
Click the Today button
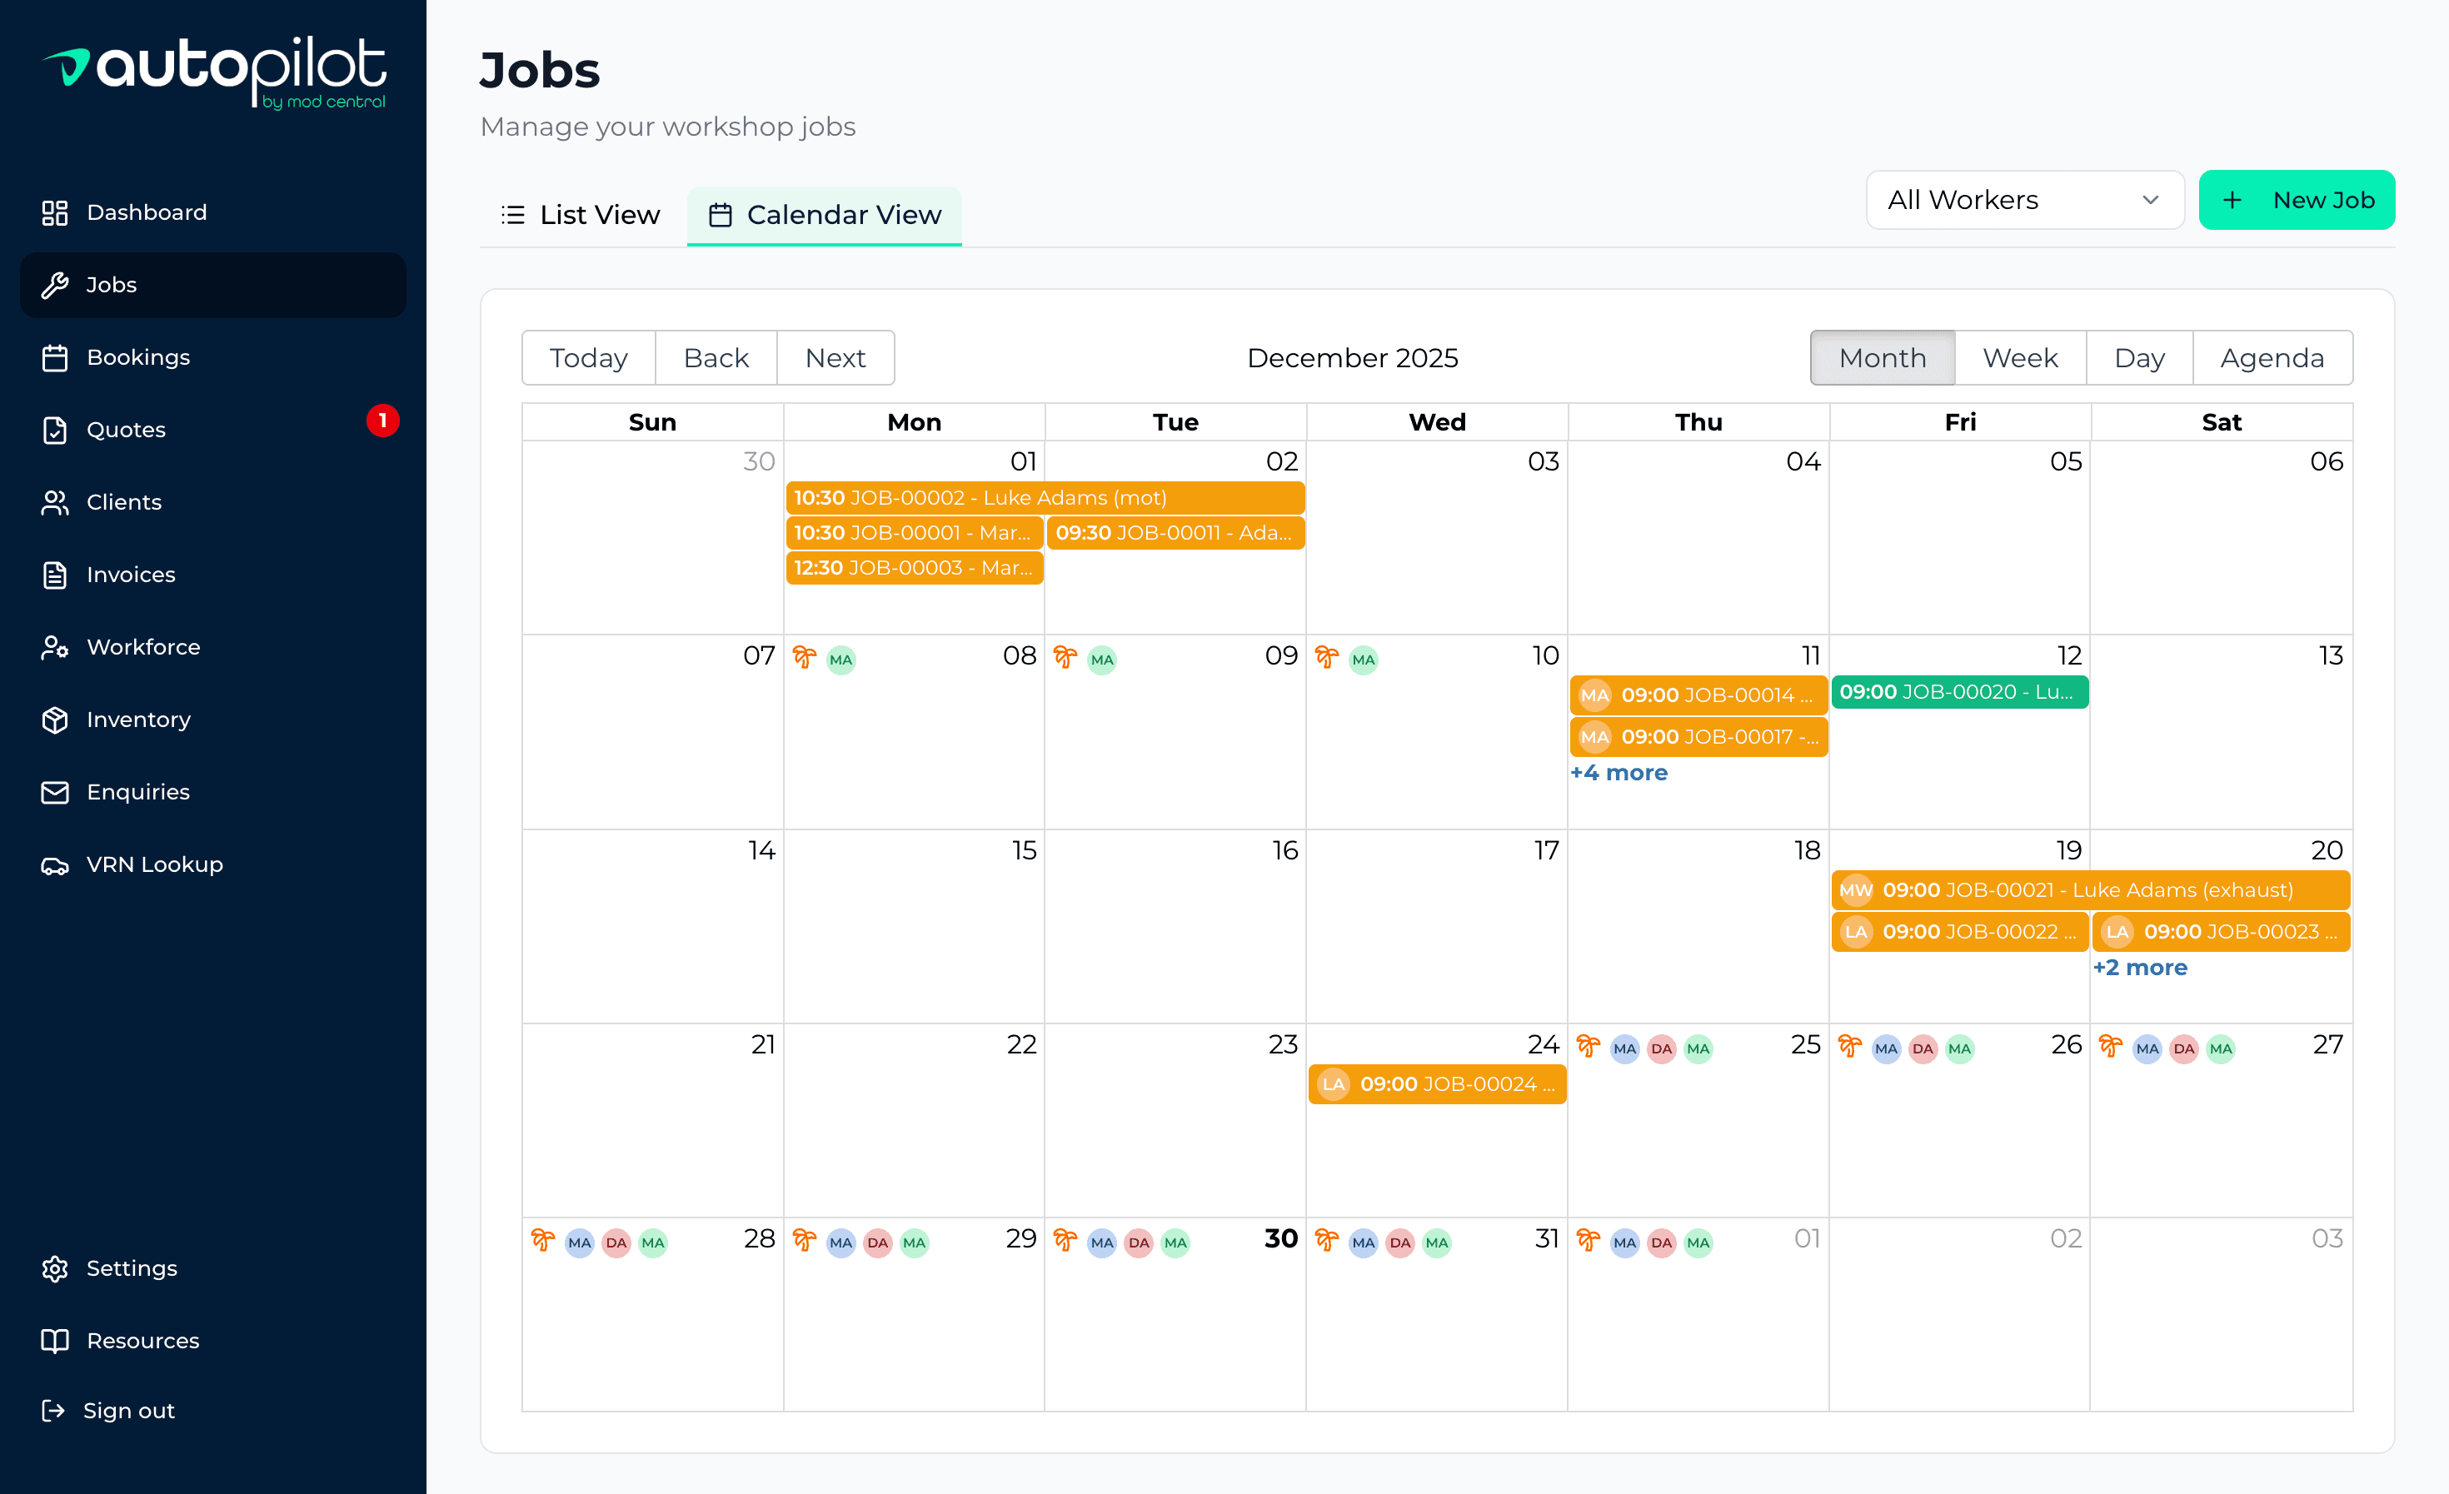pyautogui.click(x=587, y=357)
